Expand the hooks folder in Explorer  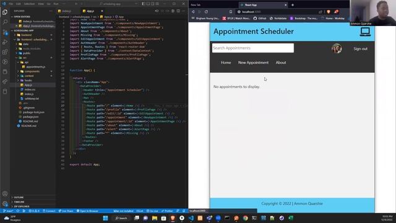pyautogui.click(x=28, y=81)
